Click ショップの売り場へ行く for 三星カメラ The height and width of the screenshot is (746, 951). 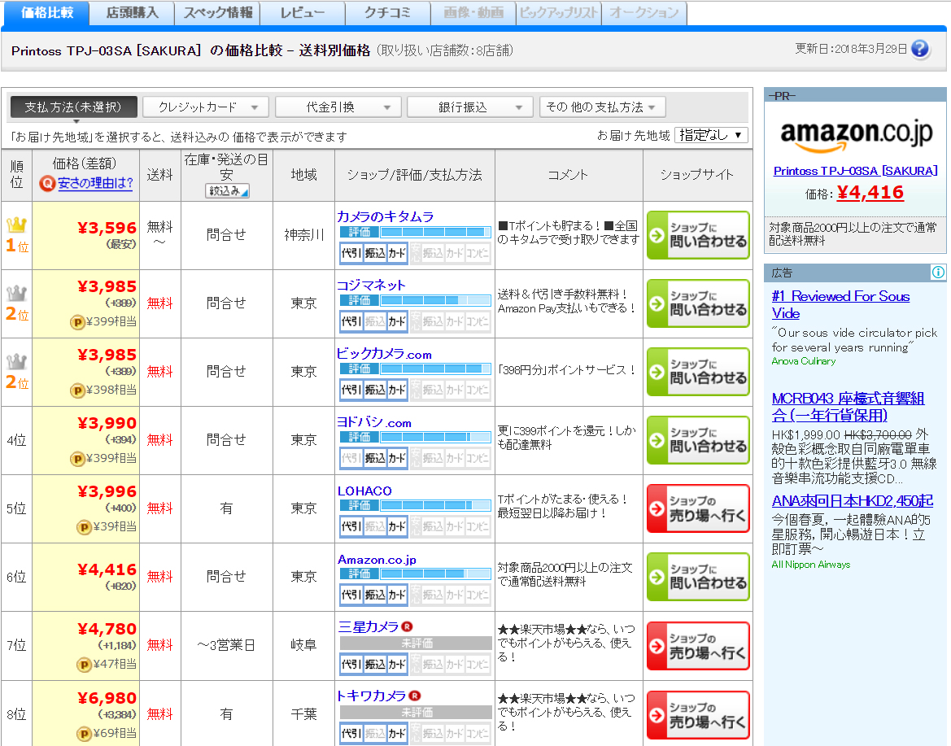pos(698,647)
